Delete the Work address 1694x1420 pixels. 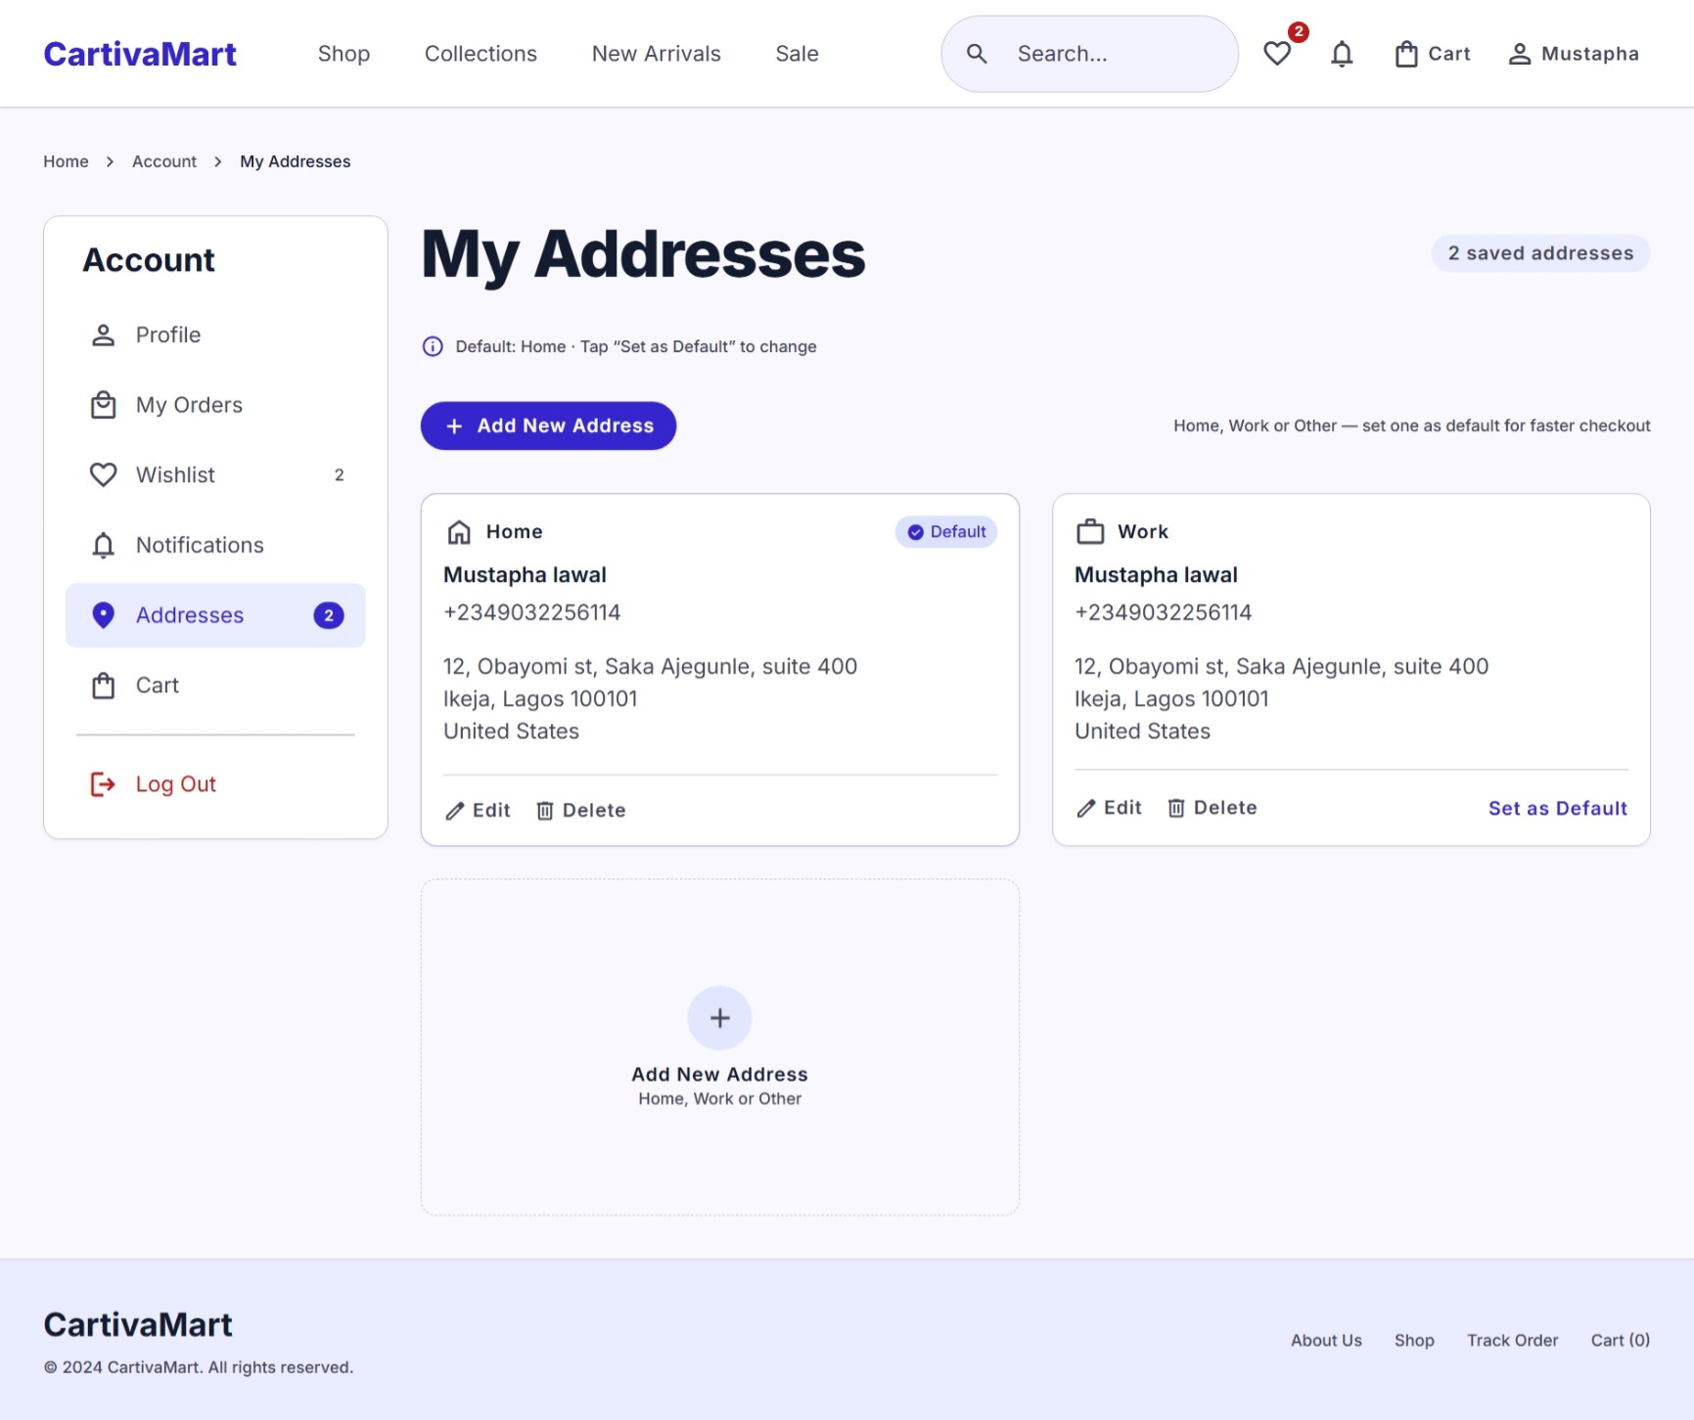coord(1212,808)
